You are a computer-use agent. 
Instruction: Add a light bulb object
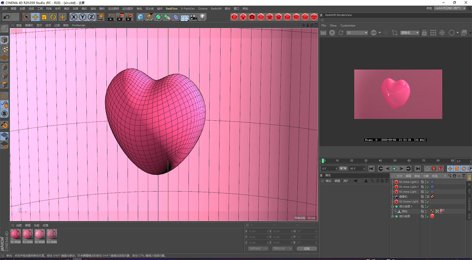203,17
